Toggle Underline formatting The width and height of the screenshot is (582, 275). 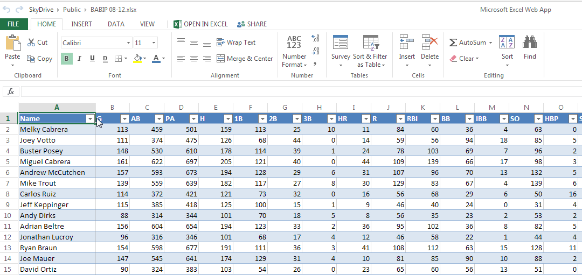pos(93,59)
